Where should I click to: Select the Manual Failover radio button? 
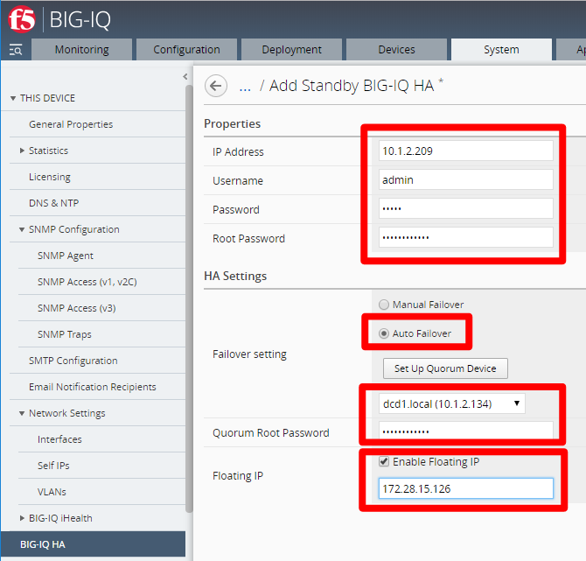point(384,305)
